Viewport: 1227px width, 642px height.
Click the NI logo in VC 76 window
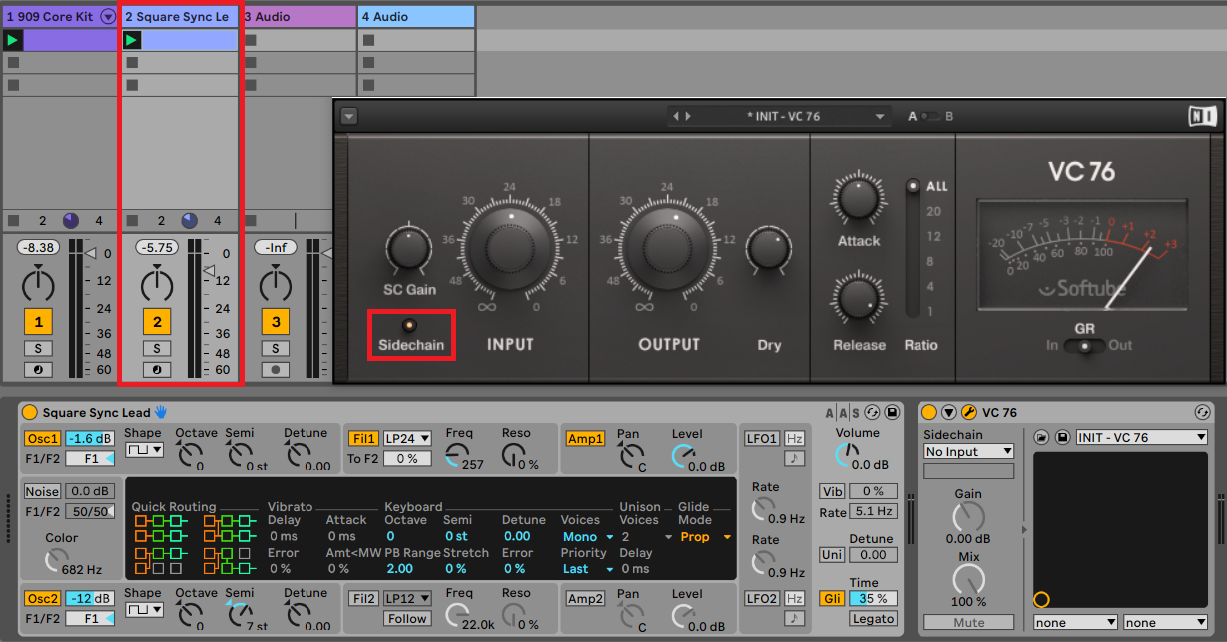(x=1202, y=116)
